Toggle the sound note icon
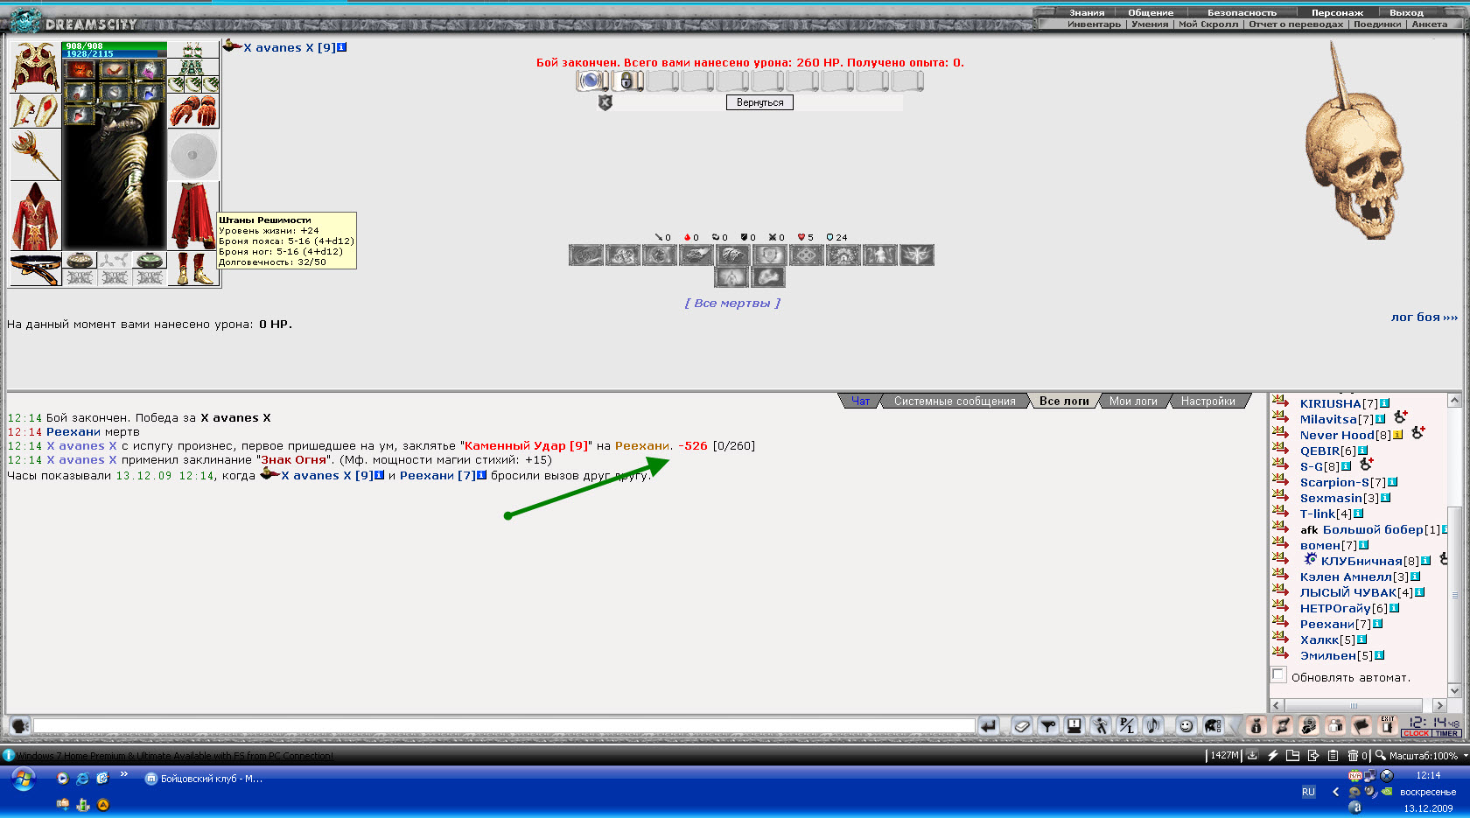1470x818 pixels. click(x=1152, y=725)
